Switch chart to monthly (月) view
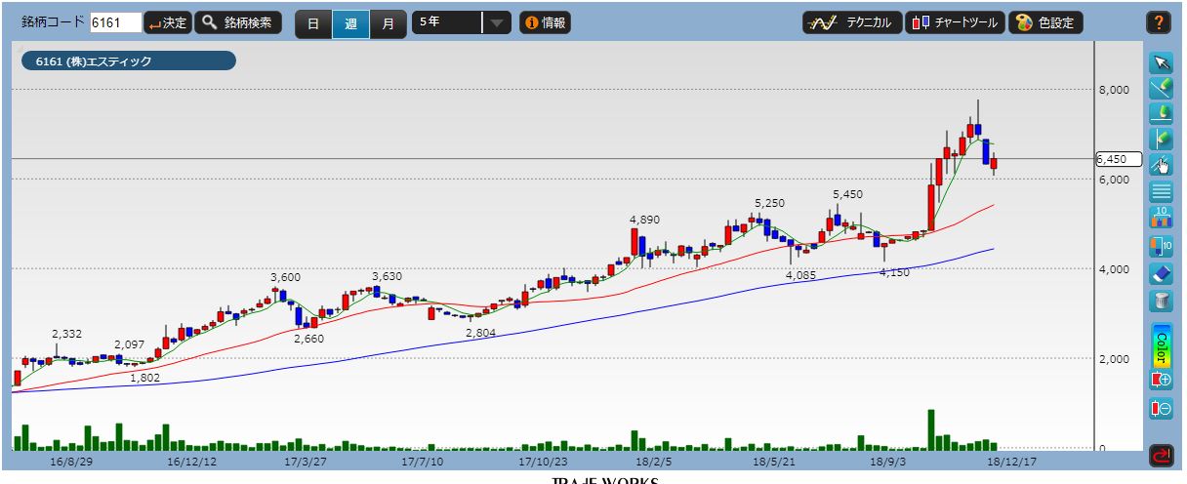Viewport: 1187px width, 484px height. coord(388,23)
